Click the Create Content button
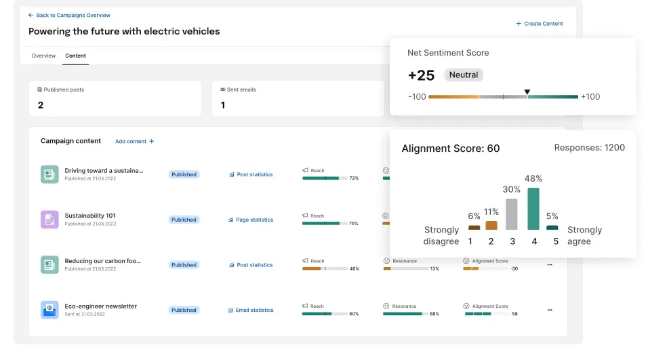648x358 pixels. coord(540,24)
